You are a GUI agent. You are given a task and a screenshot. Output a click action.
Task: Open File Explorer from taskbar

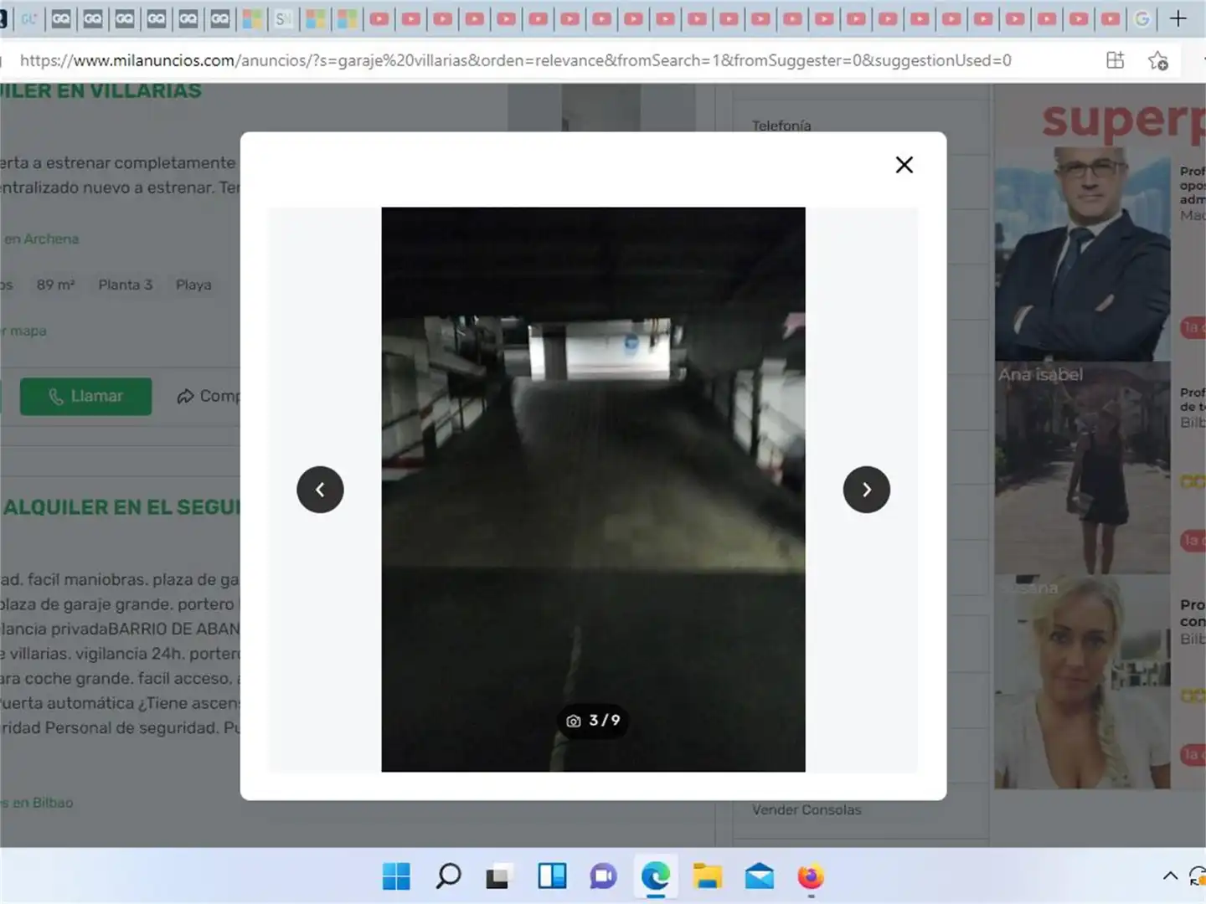tap(708, 876)
